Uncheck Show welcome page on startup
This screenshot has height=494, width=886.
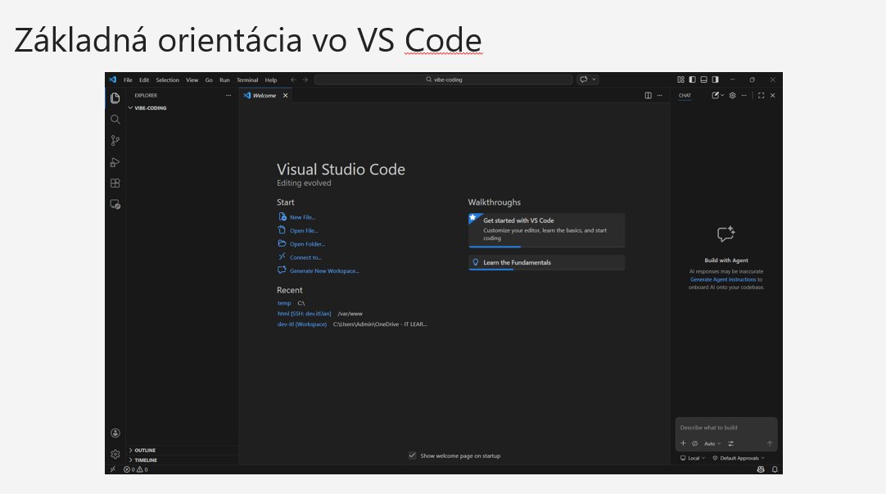click(x=412, y=455)
